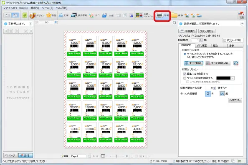Viewport: 248px width, 165px height.
Task: Click the すべて印刷しない (Print none) button
Action: (x=218, y=63)
